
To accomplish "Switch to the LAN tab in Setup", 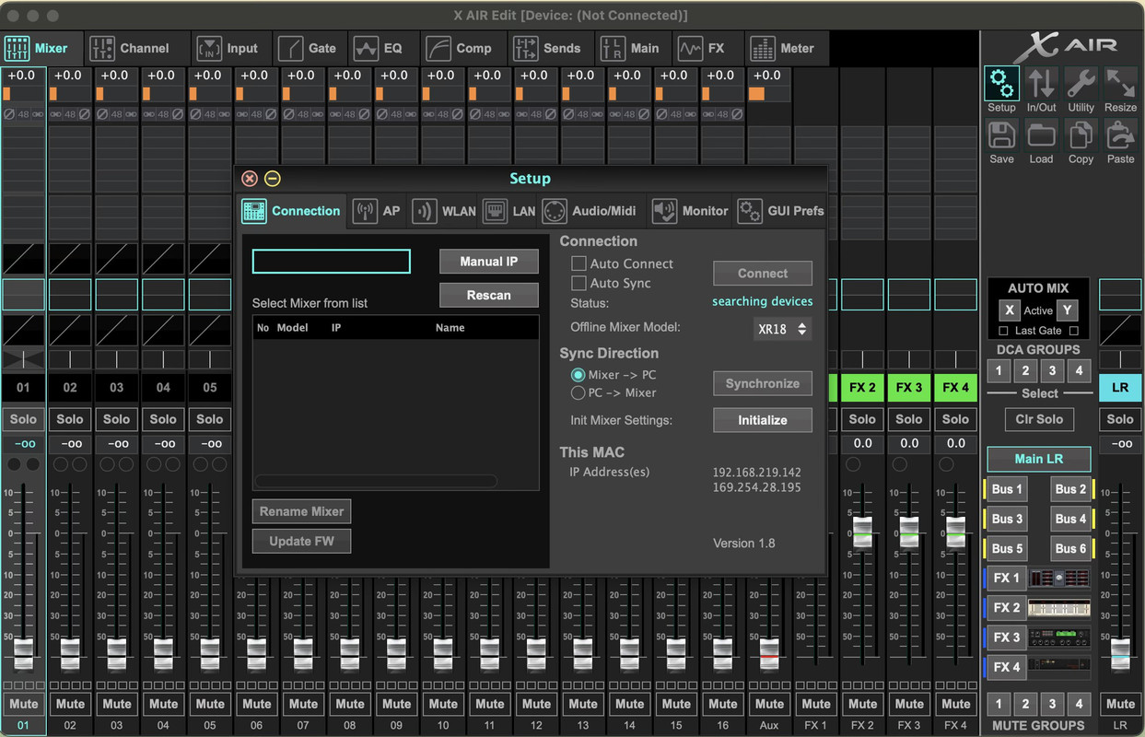I will coord(509,211).
